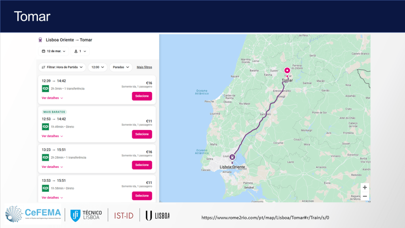405x228 pixels.
Task: Open the 12 de mar. date dropdown
Action: coord(53,51)
